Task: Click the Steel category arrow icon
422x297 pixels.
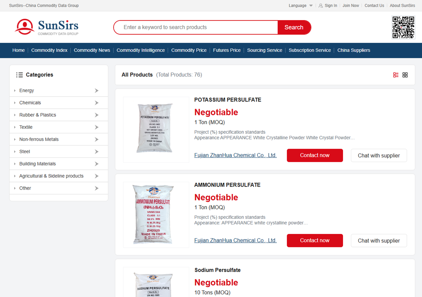Action: tap(96, 152)
